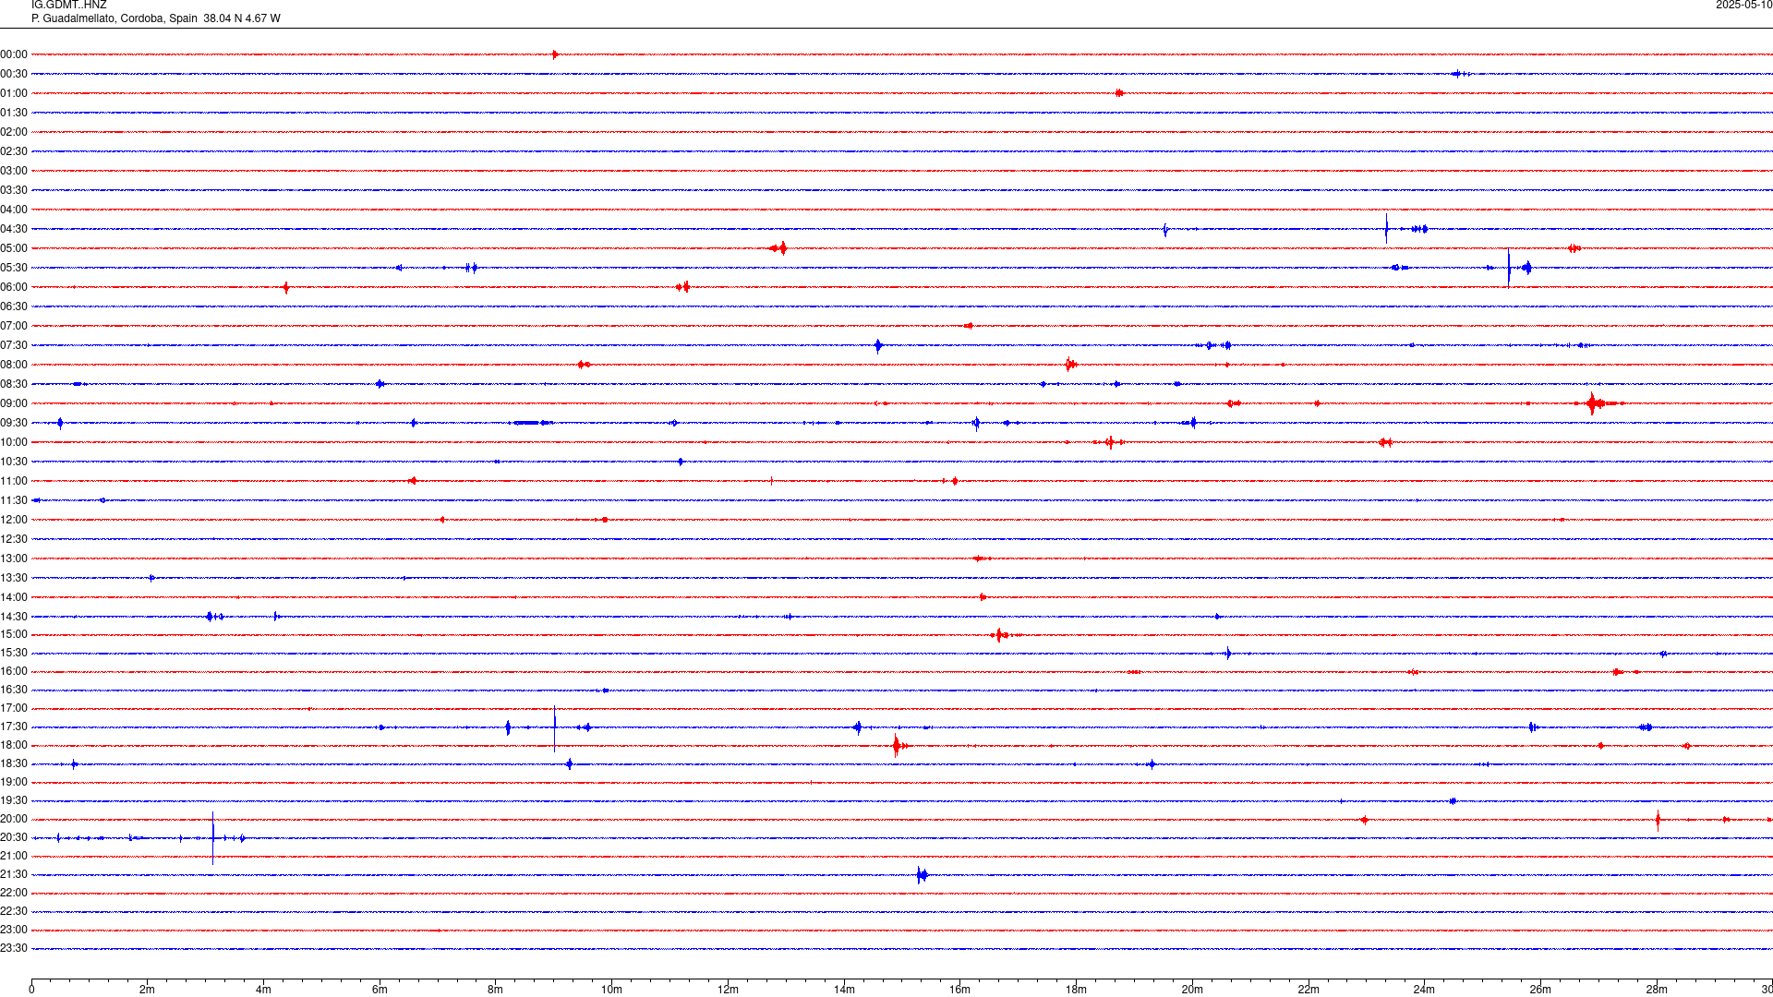Select the 09:30 trace time label
1773x997 pixels.
point(14,423)
